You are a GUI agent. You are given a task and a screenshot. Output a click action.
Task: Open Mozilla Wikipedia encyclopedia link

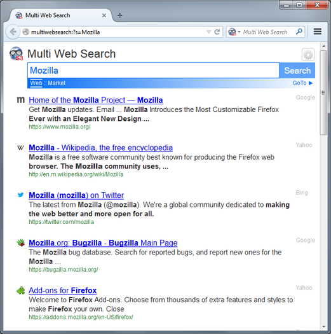(100, 148)
